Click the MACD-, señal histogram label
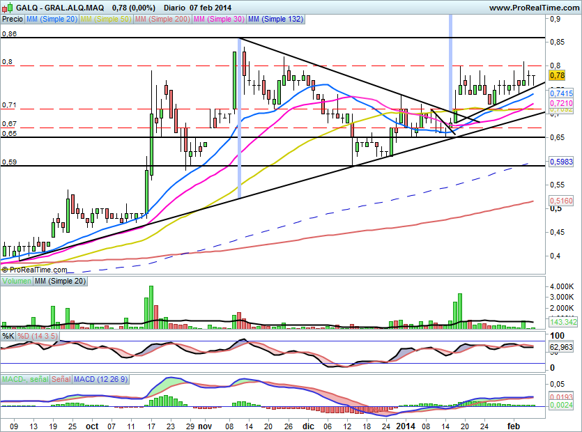 pos(25,379)
